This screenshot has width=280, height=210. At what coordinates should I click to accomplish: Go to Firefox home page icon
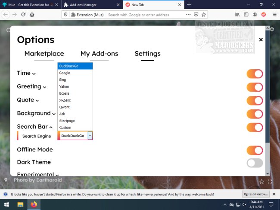click(32, 15)
